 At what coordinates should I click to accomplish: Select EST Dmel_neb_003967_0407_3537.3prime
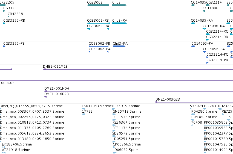(32, 112)
